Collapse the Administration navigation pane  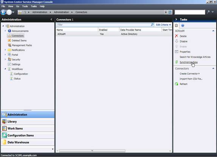[x=52, y=19]
